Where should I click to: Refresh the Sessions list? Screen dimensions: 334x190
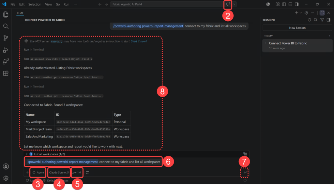[309, 20]
